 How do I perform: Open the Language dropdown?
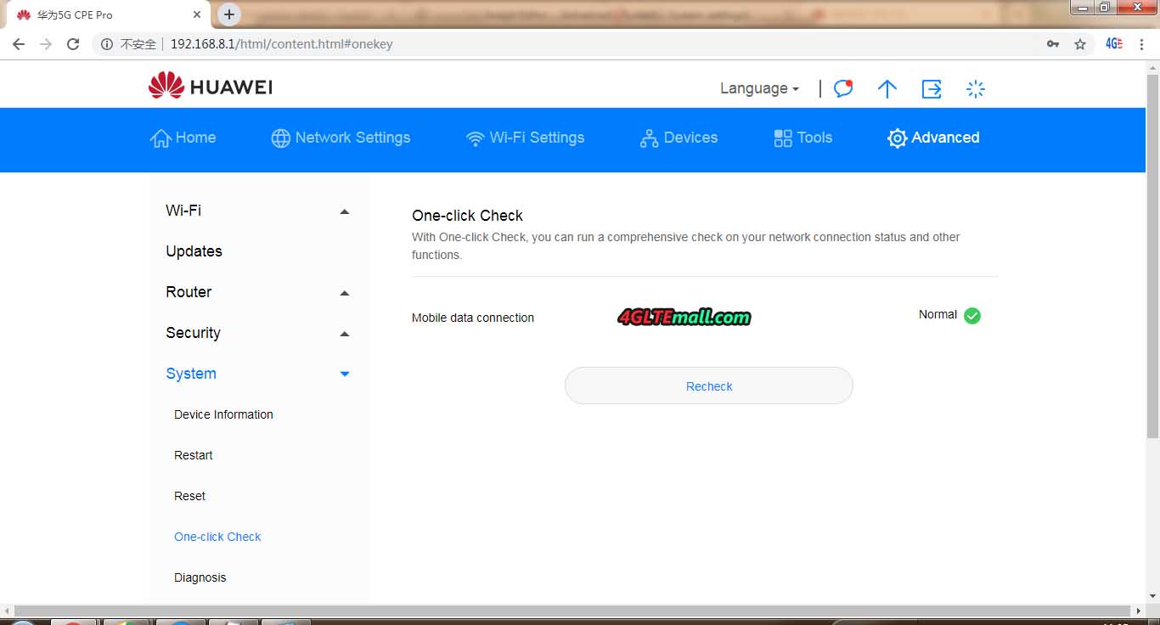coord(758,88)
